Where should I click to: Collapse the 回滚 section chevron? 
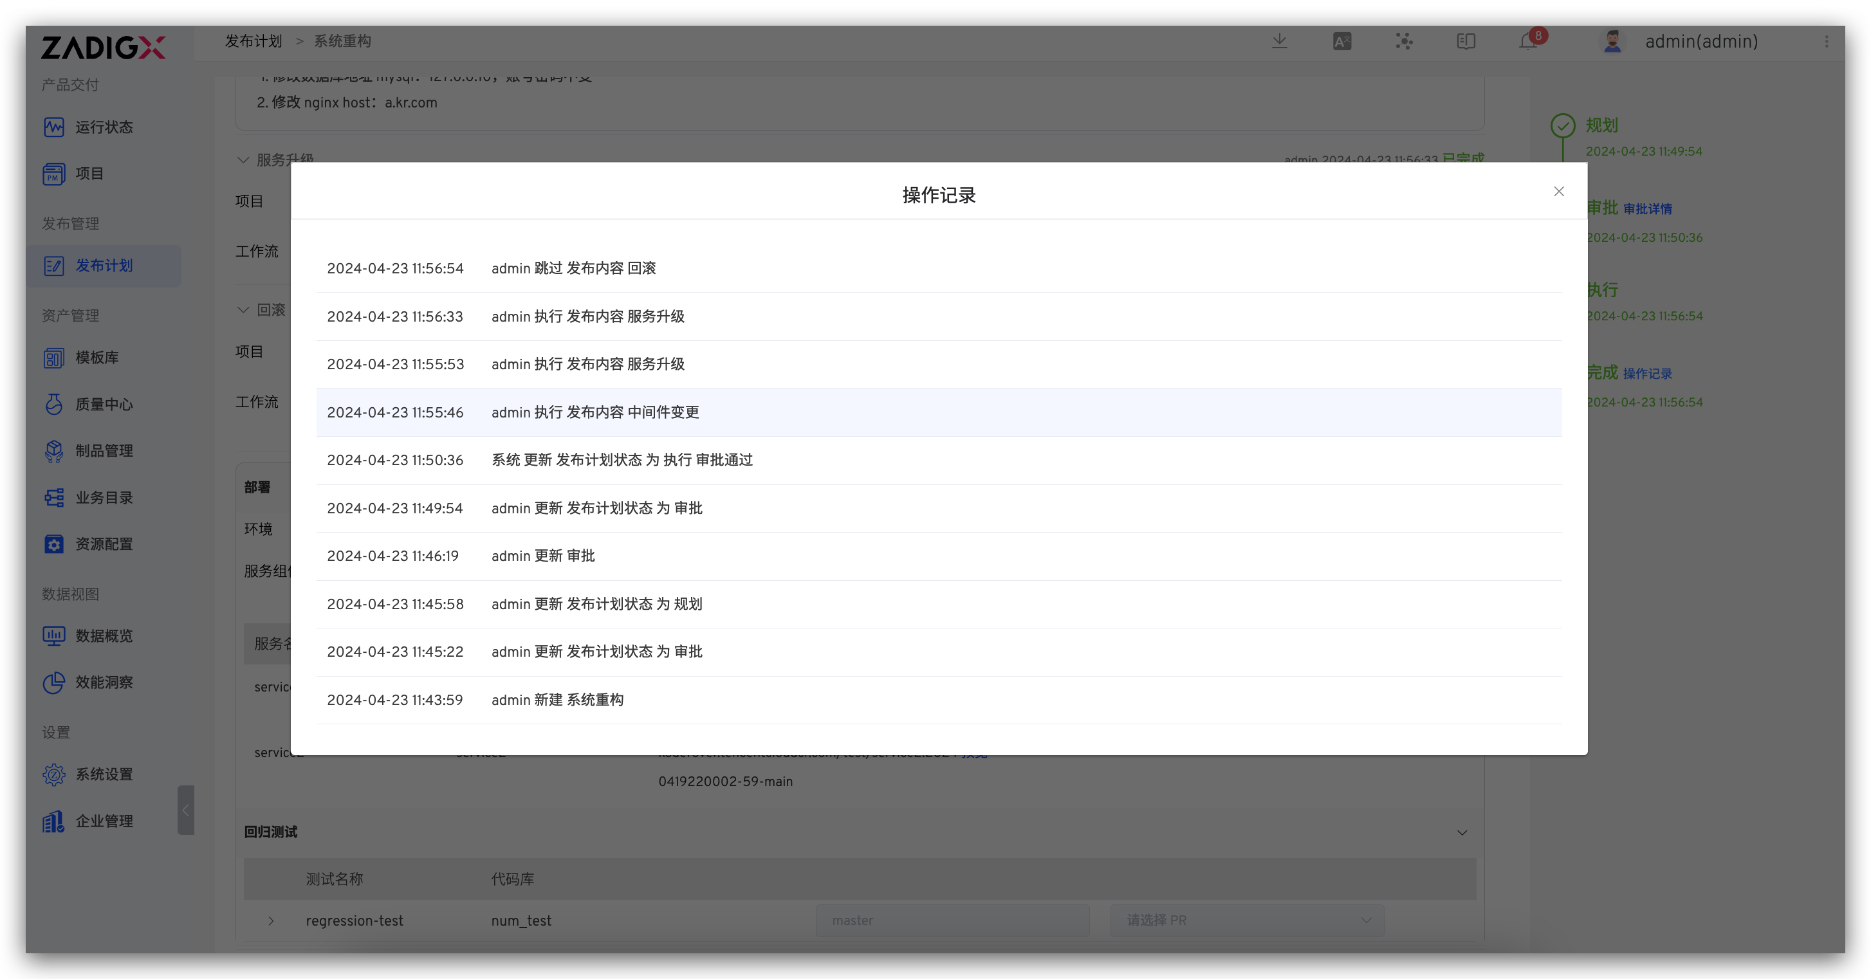pyautogui.click(x=243, y=310)
